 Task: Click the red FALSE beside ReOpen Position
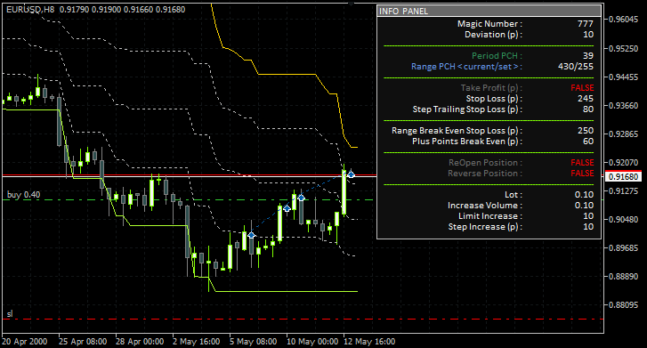coord(582,163)
